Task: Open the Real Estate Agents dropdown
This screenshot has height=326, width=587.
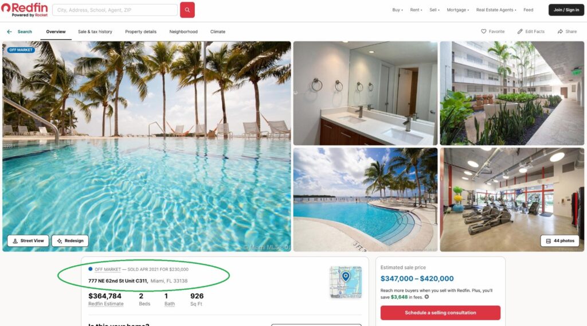Action: click(x=496, y=10)
